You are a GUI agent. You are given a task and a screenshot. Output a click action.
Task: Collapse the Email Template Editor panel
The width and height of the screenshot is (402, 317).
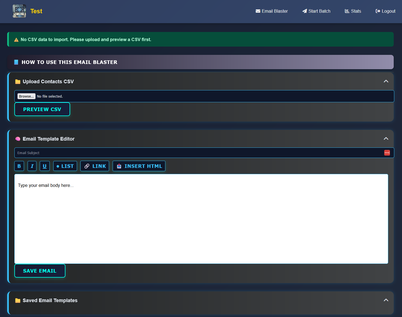[386, 139]
